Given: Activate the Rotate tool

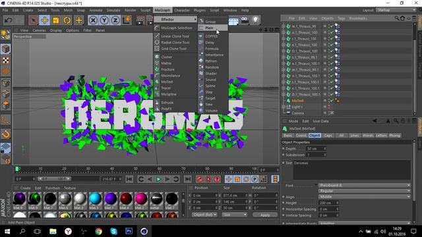Looking at the screenshot, I should tap(67, 20).
